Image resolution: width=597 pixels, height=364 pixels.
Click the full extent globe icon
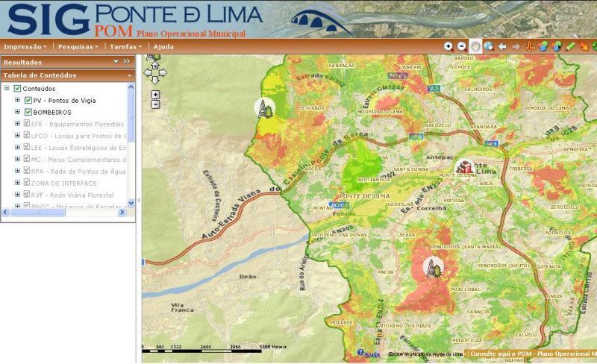click(x=489, y=46)
